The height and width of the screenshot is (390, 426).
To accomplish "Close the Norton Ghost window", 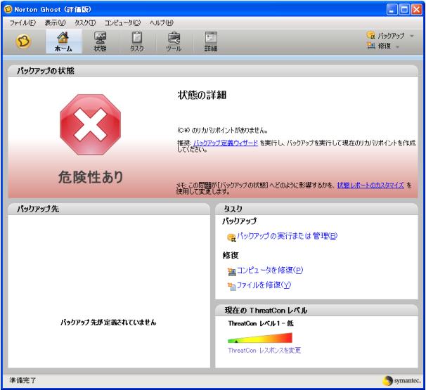I will tap(416, 10).
